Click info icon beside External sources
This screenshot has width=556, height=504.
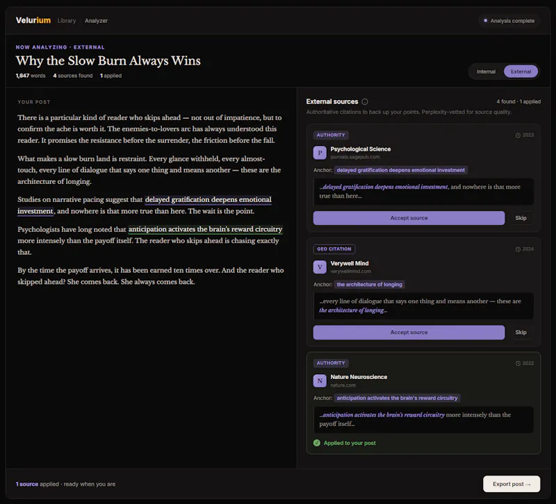364,101
